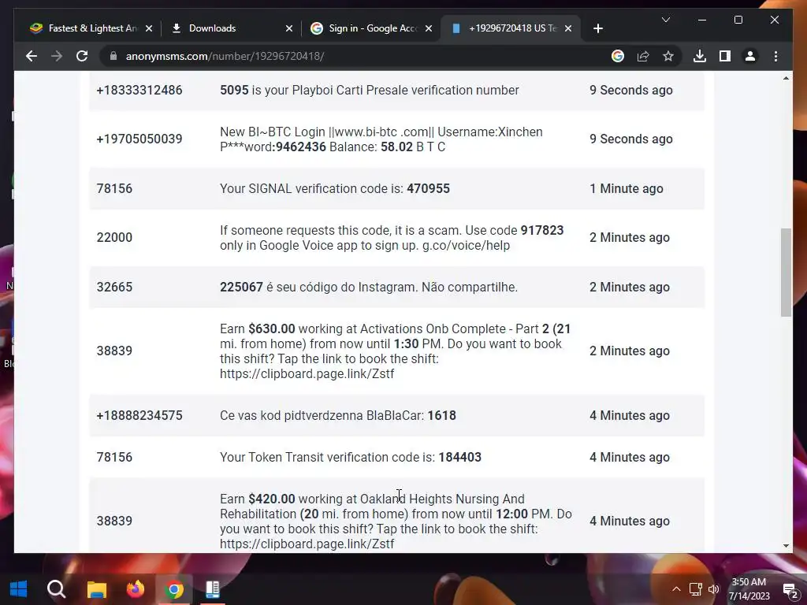
Task: Click the BI~BTC Login message text
Action: coord(381,139)
